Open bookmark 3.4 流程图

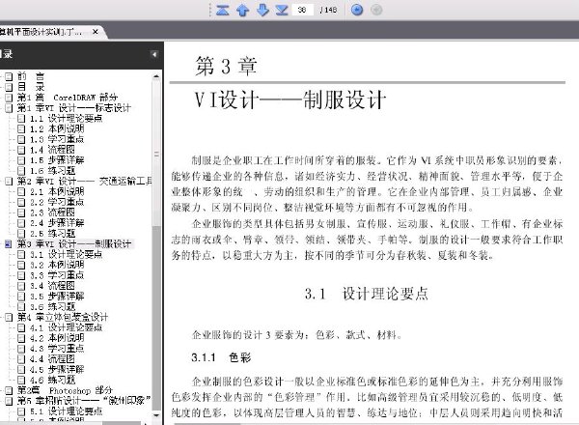52,286
